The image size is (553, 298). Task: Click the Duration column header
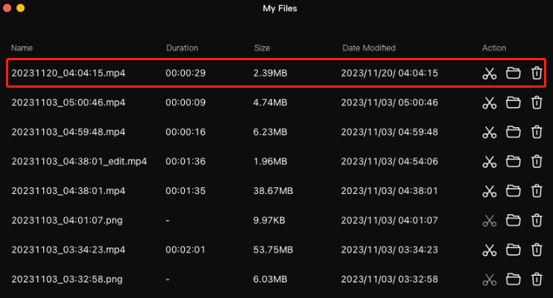tap(182, 48)
